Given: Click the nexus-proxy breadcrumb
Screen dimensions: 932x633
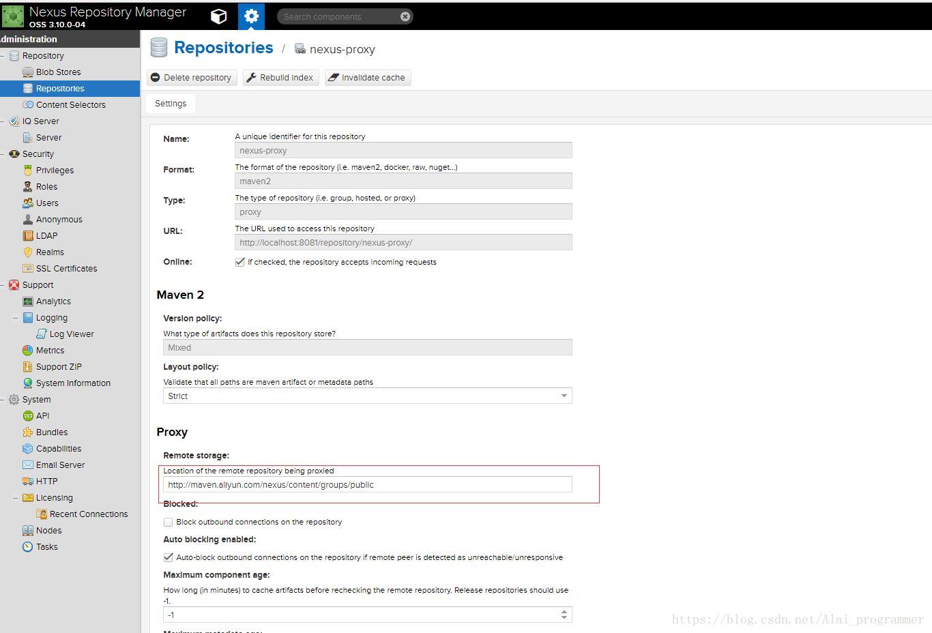Looking at the screenshot, I should coord(342,49).
